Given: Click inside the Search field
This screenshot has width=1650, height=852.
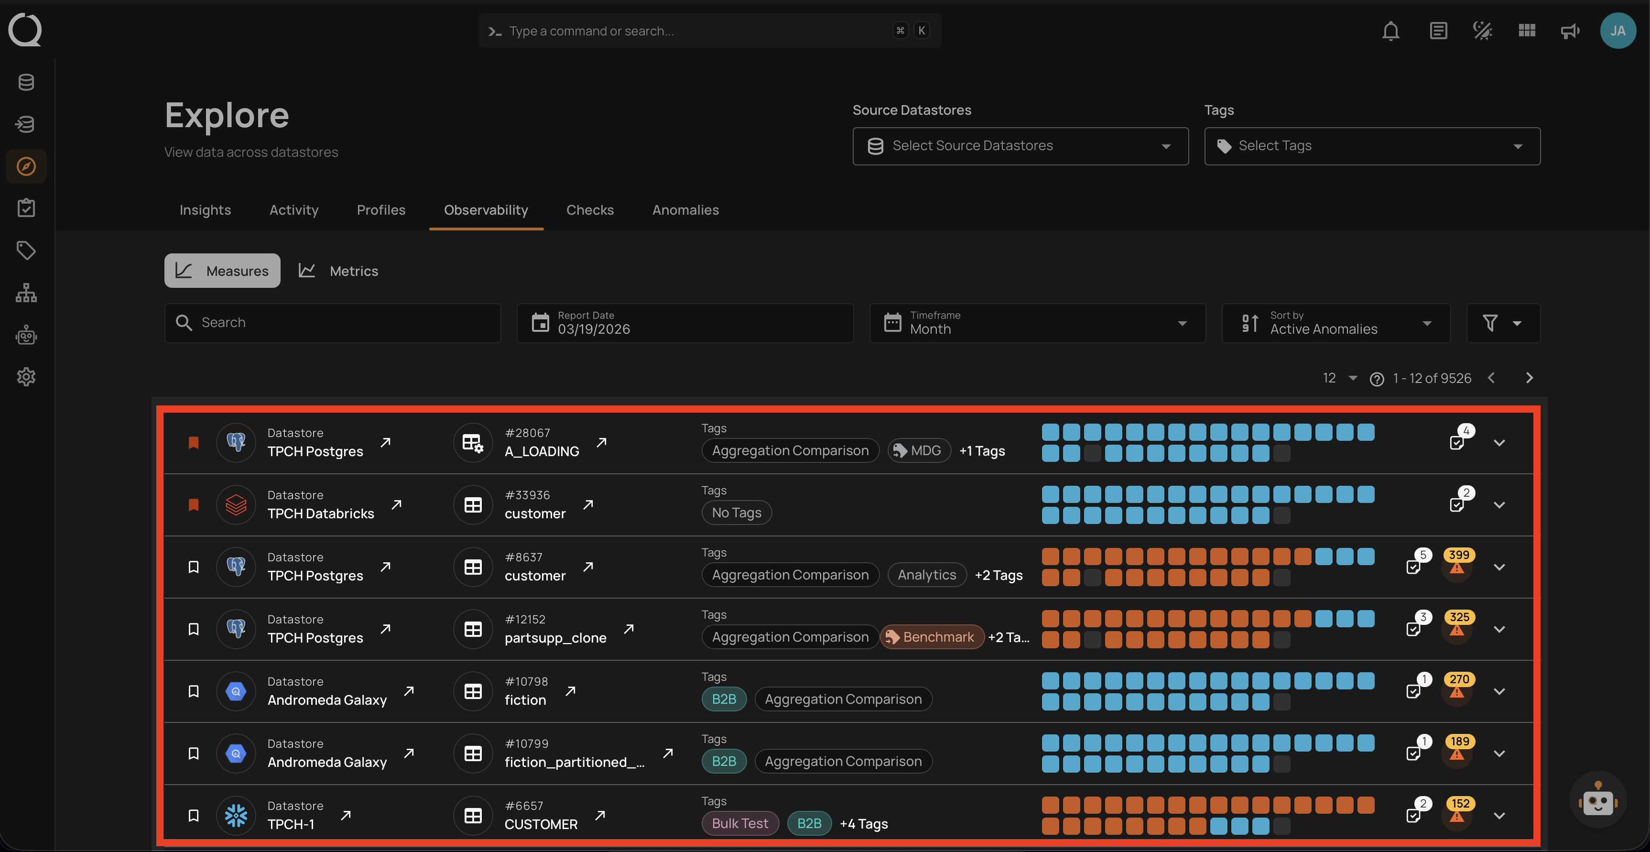Looking at the screenshot, I should click(332, 322).
